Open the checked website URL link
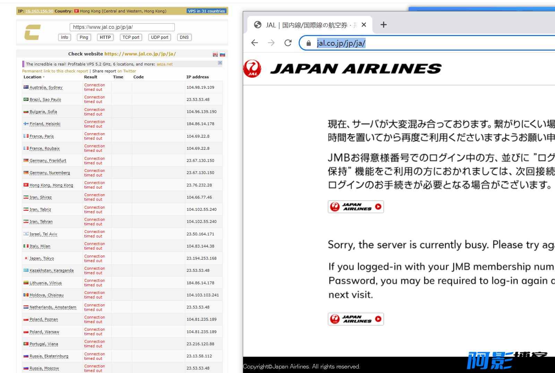 point(140,54)
